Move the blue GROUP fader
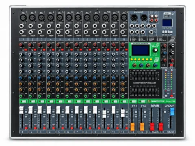 tap(172, 112)
